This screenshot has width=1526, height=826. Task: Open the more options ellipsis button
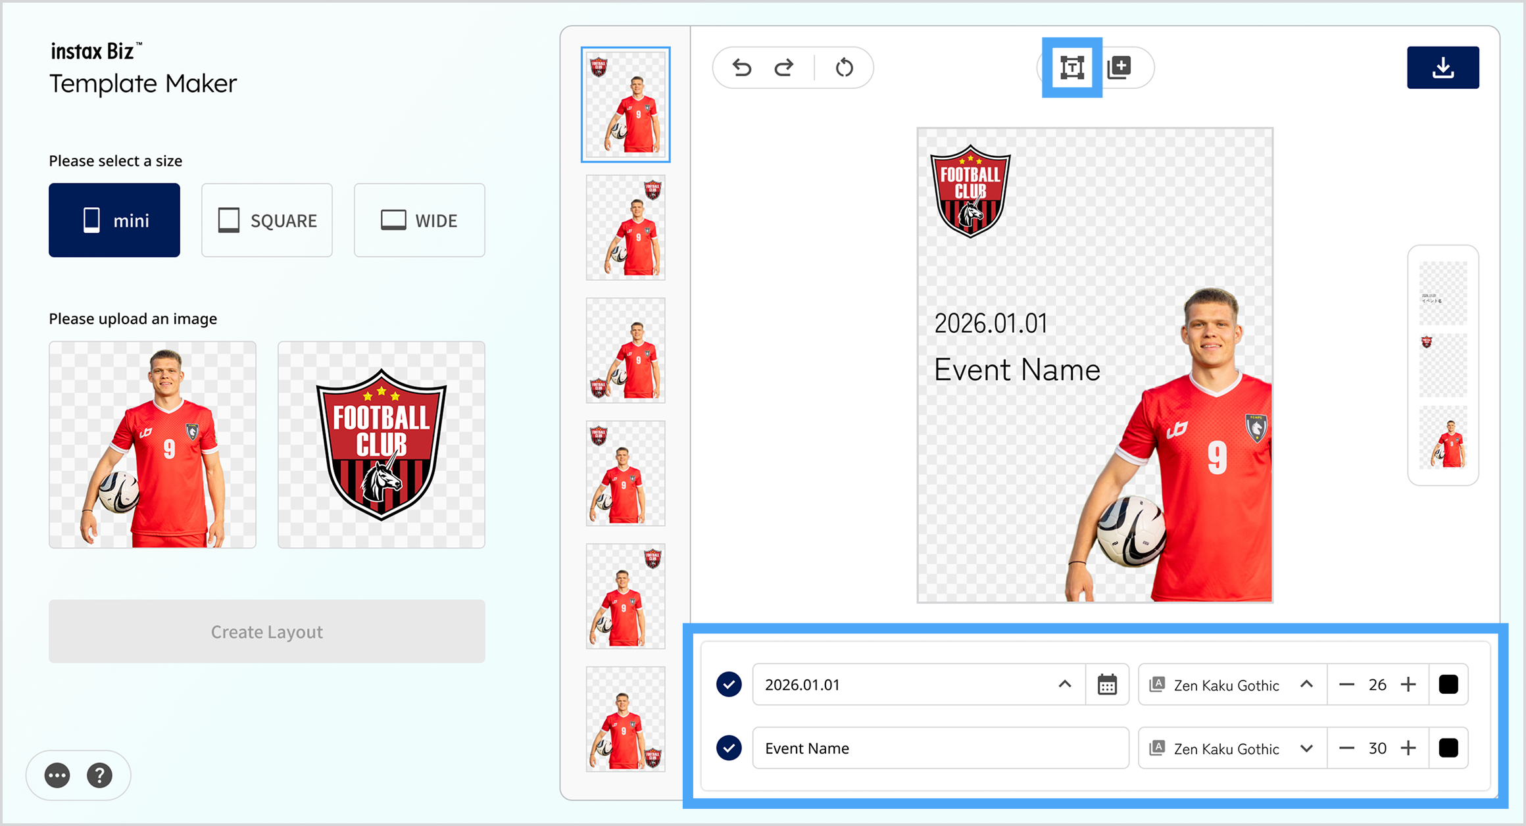click(57, 775)
